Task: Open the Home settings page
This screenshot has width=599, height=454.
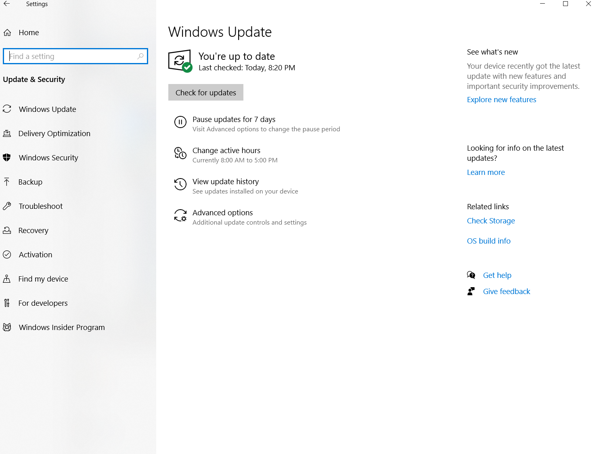Action: pos(29,33)
